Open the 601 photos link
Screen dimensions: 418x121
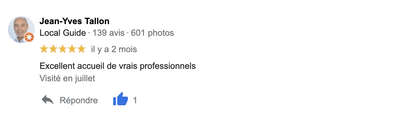pos(152,33)
